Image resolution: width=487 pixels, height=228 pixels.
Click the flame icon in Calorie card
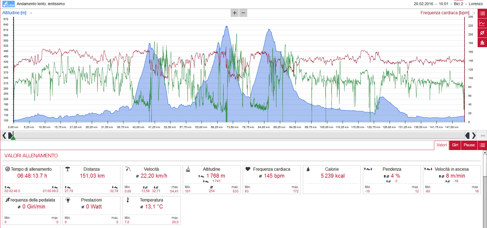click(308, 169)
